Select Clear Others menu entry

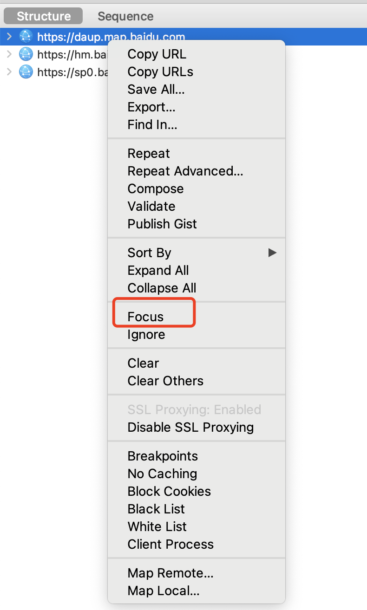[x=165, y=381]
